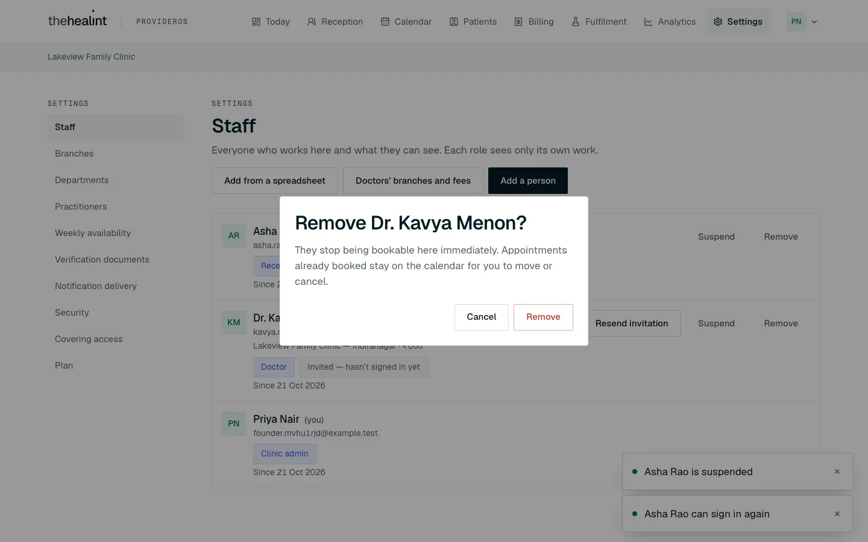Click the PN profile avatar in header
The image size is (868, 542).
coord(796,22)
